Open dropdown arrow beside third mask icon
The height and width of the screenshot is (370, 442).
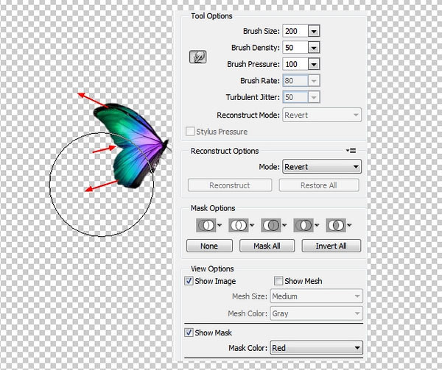[x=284, y=225]
